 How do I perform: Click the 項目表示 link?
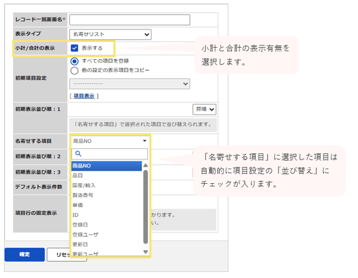point(84,96)
